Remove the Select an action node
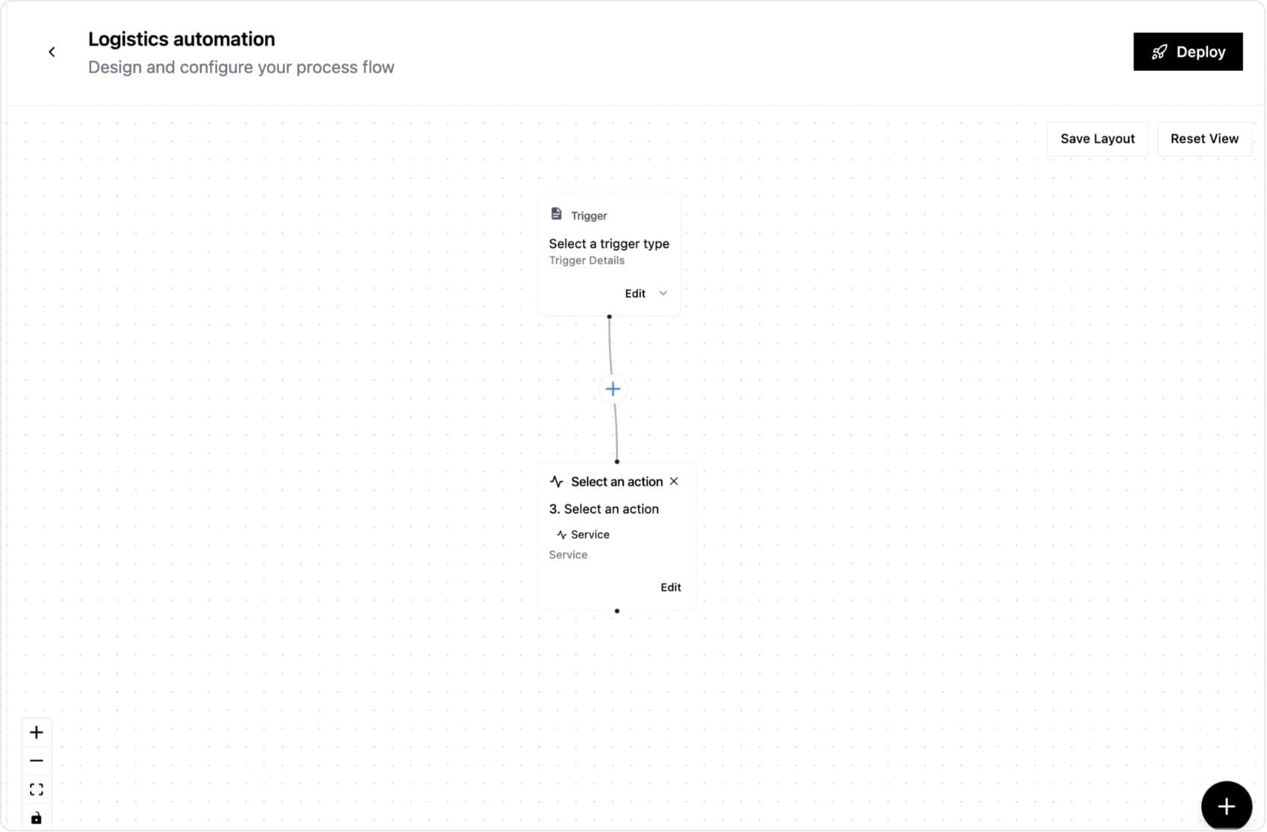Viewport: 1267px width, 832px height. [674, 482]
